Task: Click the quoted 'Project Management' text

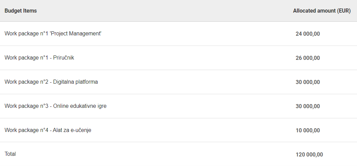Action: pos(76,34)
